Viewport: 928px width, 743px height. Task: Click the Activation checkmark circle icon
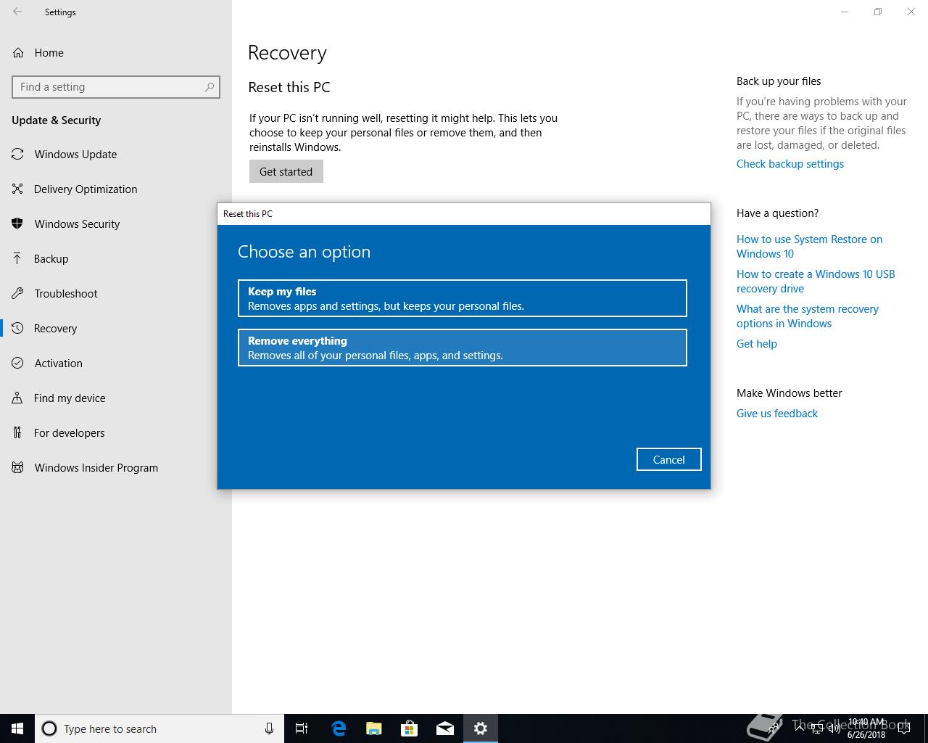(17, 363)
